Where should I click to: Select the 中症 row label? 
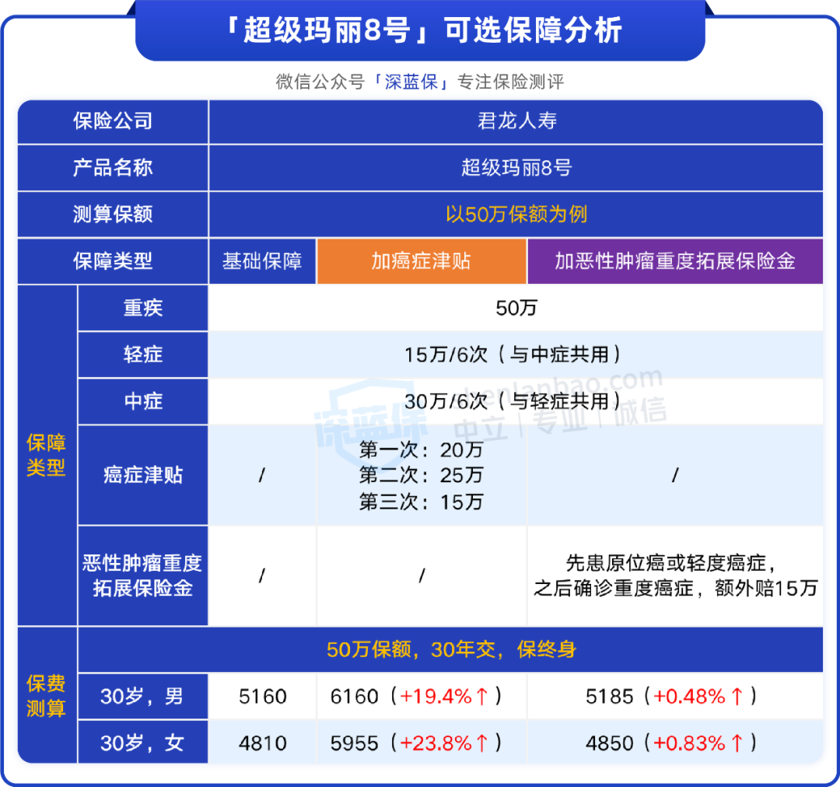[143, 401]
